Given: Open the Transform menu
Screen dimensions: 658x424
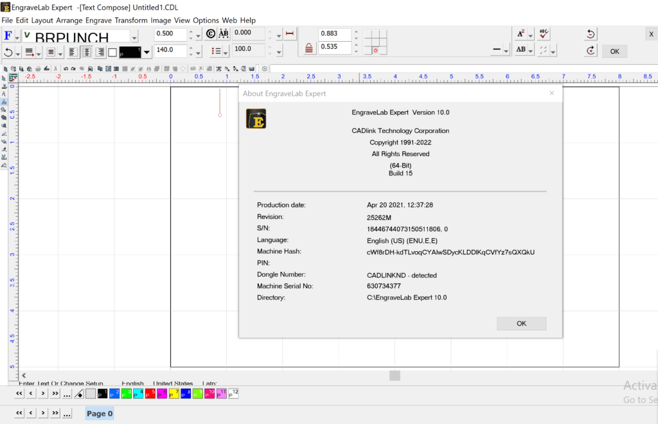Looking at the screenshot, I should tap(131, 20).
